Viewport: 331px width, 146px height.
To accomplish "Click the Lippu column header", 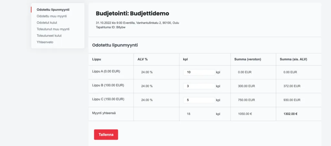I will click(96, 59).
